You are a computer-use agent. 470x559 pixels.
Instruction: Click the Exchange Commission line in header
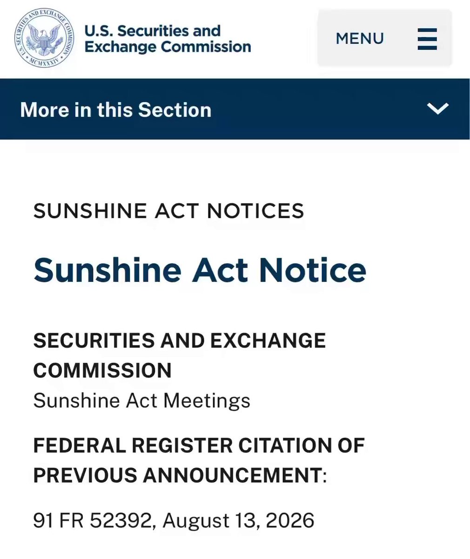[168, 47]
